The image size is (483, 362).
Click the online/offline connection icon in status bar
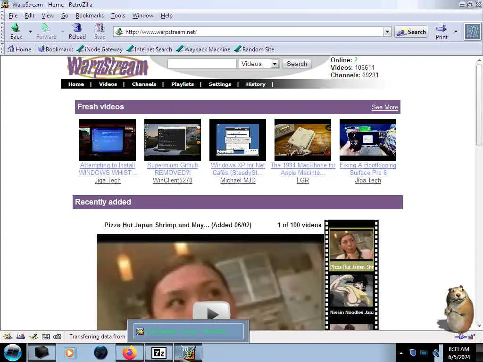click(x=460, y=337)
